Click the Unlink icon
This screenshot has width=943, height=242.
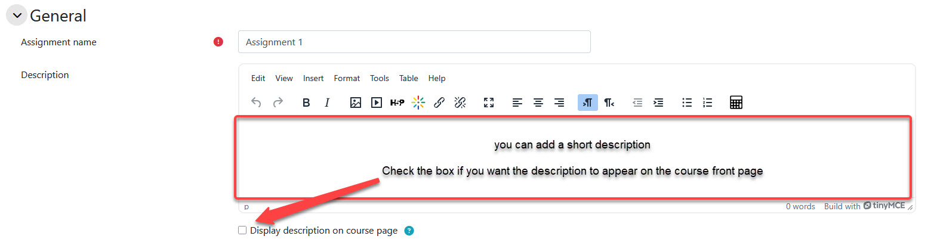tap(460, 103)
